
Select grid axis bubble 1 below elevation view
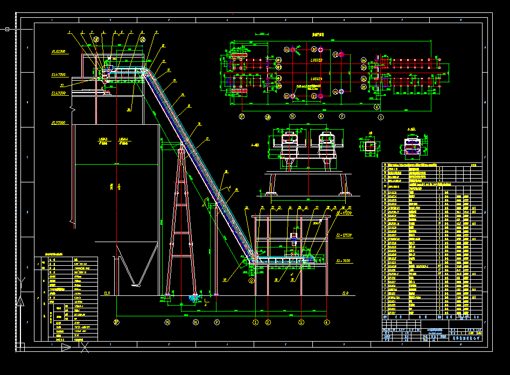point(256,322)
